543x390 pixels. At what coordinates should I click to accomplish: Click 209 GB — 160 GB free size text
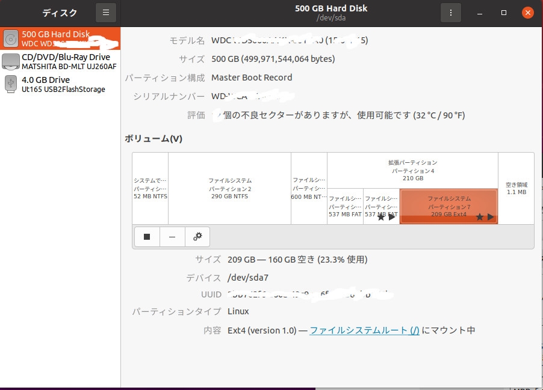pyautogui.click(x=297, y=260)
